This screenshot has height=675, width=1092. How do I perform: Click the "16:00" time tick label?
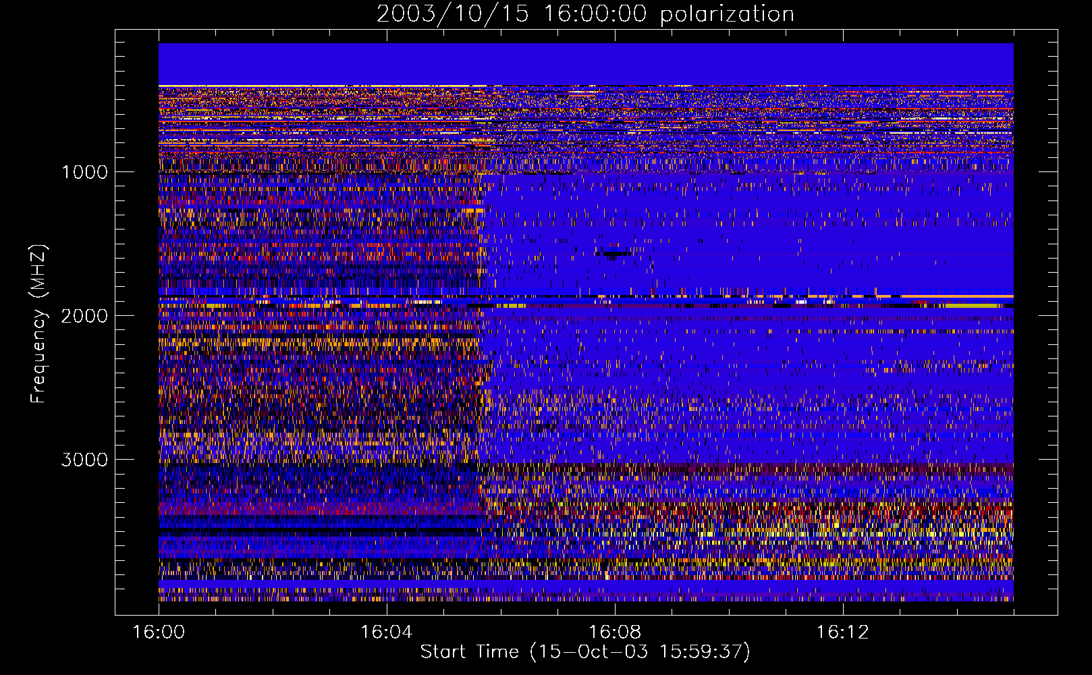tap(159, 632)
